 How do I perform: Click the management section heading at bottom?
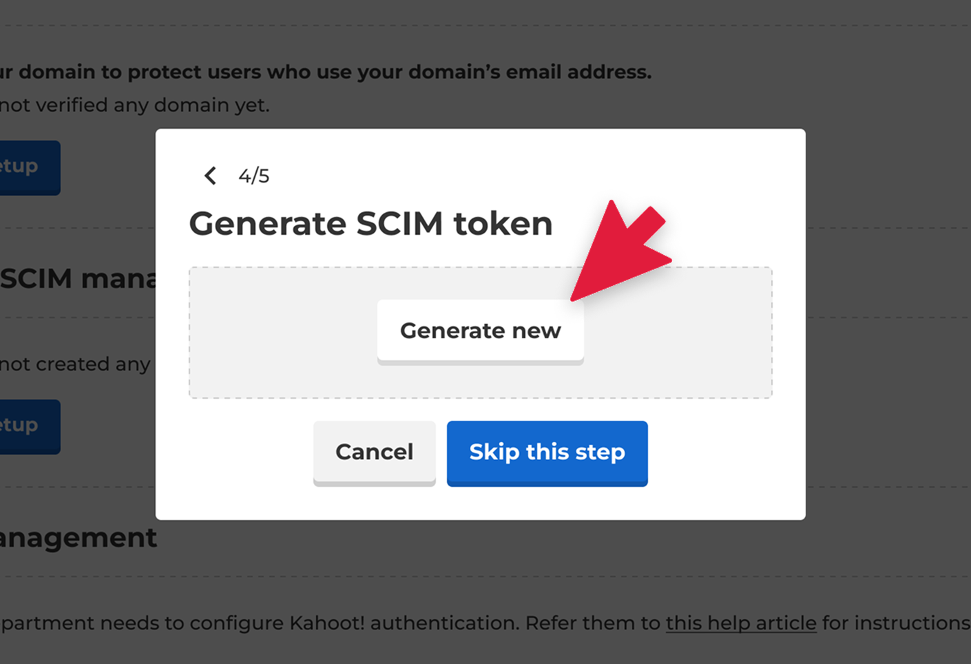coord(79,537)
